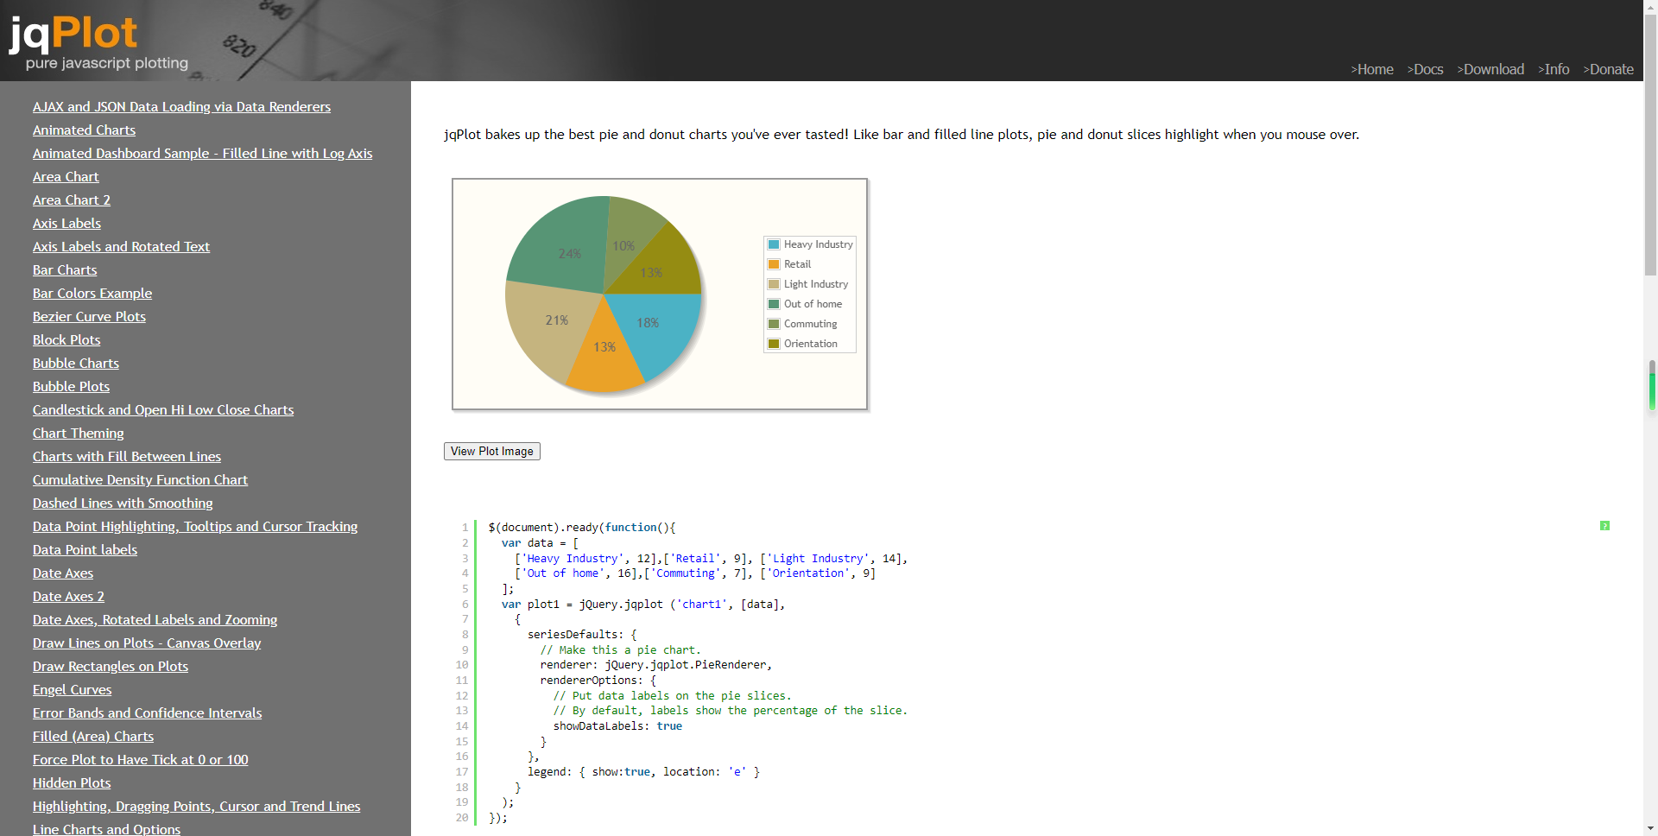The width and height of the screenshot is (1658, 836).
Task: Open Highlighting, Dragging Points link
Action: tap(196, 806)
